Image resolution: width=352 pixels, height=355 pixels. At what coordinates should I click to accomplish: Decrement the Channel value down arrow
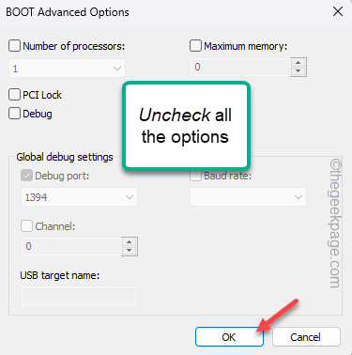(x=129, y=251)
